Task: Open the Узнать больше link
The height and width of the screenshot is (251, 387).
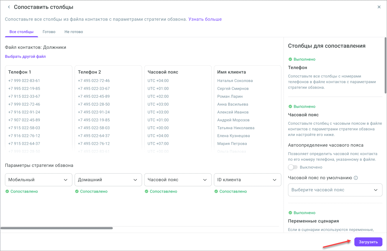Action: (x=205, y=19)
